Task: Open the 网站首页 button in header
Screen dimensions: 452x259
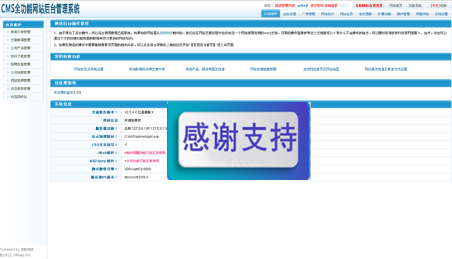Action: click(x=396, y=6)
